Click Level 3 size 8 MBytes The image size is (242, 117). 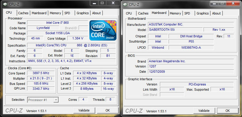pos(87,89)
